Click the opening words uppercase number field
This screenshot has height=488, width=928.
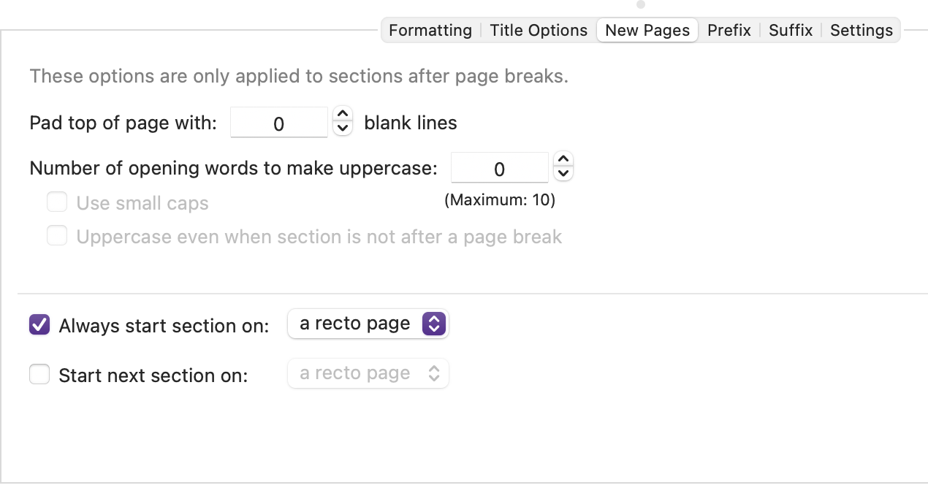click(x=500, y=167)
